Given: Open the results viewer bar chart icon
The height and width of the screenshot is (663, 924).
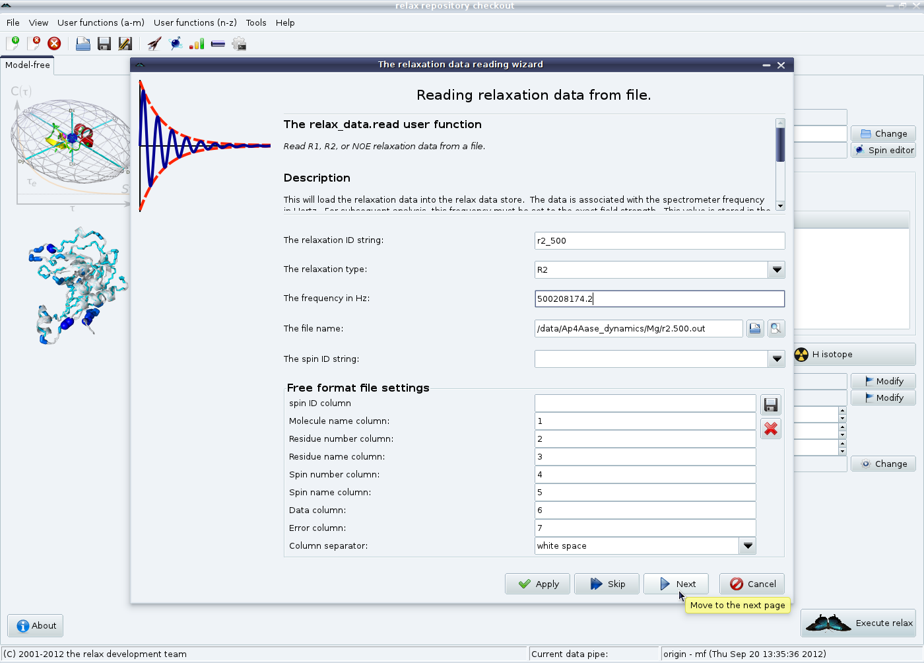Looking at the screenshot, I should point(197,44).
